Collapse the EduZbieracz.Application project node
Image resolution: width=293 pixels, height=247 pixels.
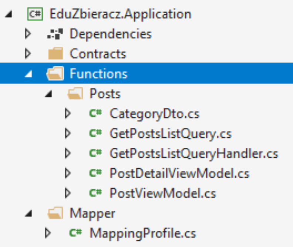9,14
